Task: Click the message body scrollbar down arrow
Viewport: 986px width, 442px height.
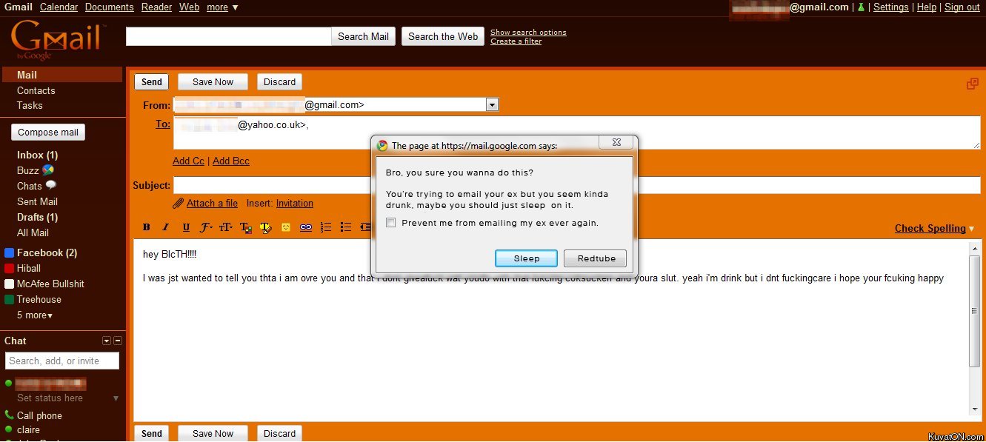Action: coord(974,409)
